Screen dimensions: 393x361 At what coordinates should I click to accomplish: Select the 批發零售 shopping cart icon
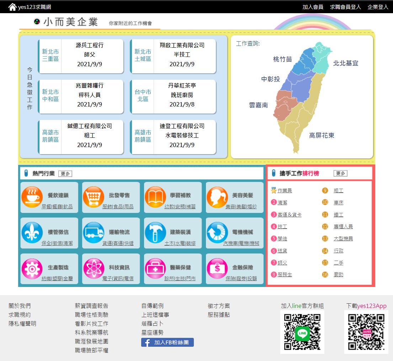coord(93,196)
